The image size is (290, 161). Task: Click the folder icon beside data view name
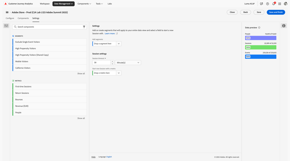pos(7,12)
